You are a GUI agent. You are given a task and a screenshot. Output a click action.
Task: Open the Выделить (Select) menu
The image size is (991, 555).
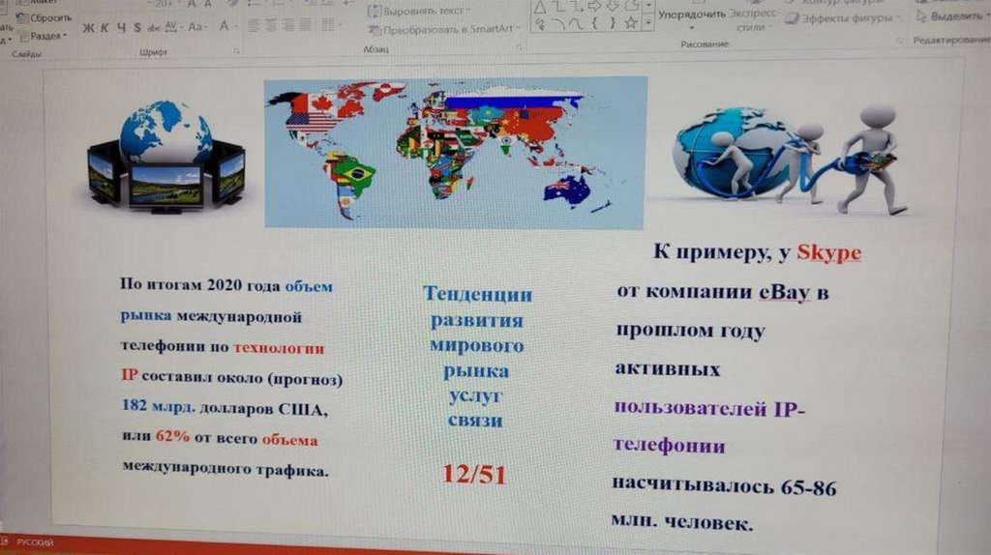953,15
